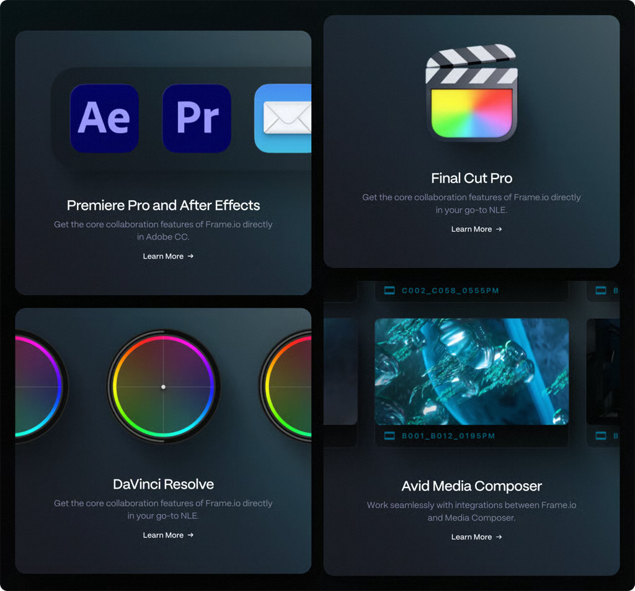
Task: Open Learn More under Premiere Pro and After Effects
Action: (163, 256)
